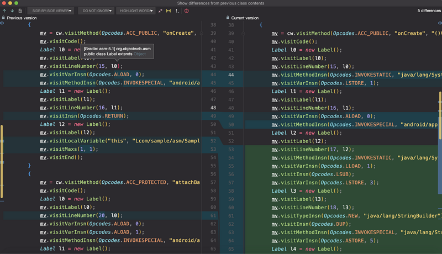
Task: Click lock icon beside Previous version
Action: pyautogui.click(x=3, y=18)
